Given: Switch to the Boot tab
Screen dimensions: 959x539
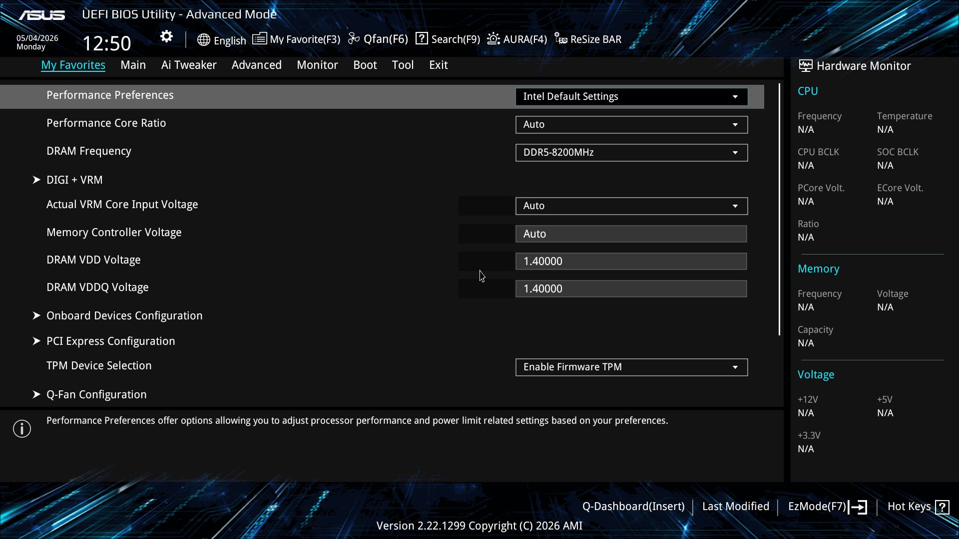Looking at the screenshot, I should 365,65.
